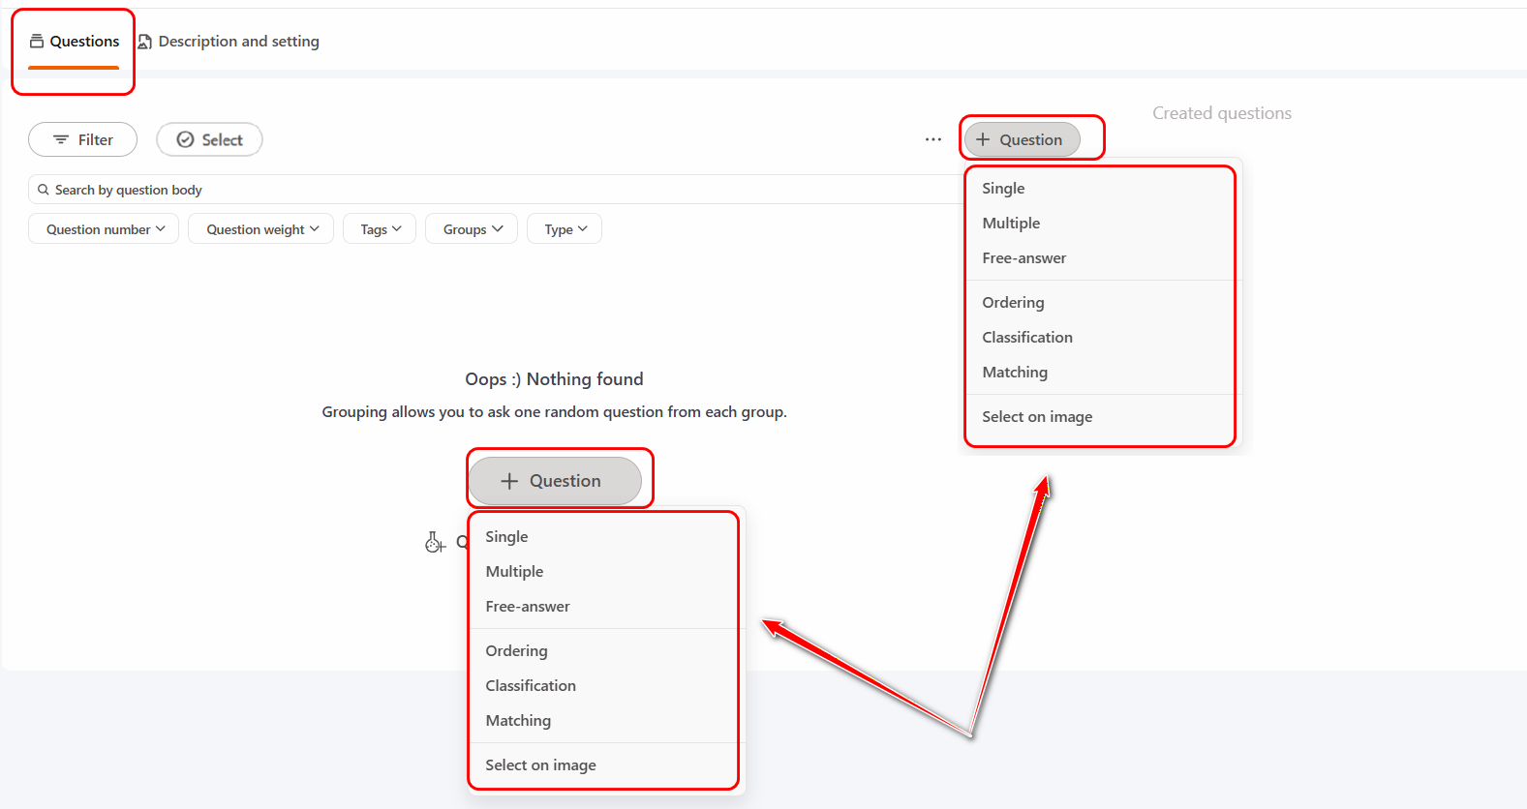Image resolution: width=1527 pixels, height=809 pixels.
Task: Open the Groups dropdown filter
Action: (472, 229)
